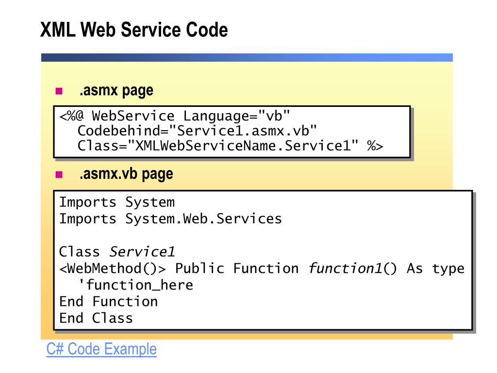Click the pink bullet beside '.asmx page'

click(x=59, y=91)
